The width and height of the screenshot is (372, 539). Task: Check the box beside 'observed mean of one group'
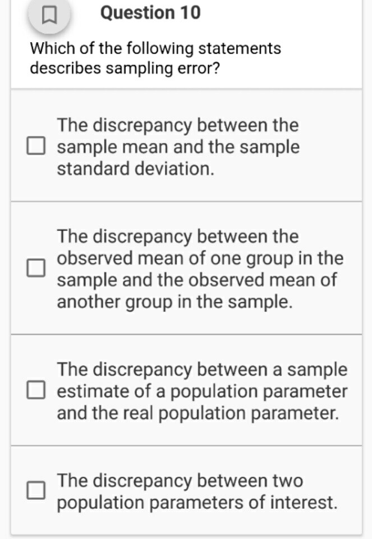click(x=36, y=268)
